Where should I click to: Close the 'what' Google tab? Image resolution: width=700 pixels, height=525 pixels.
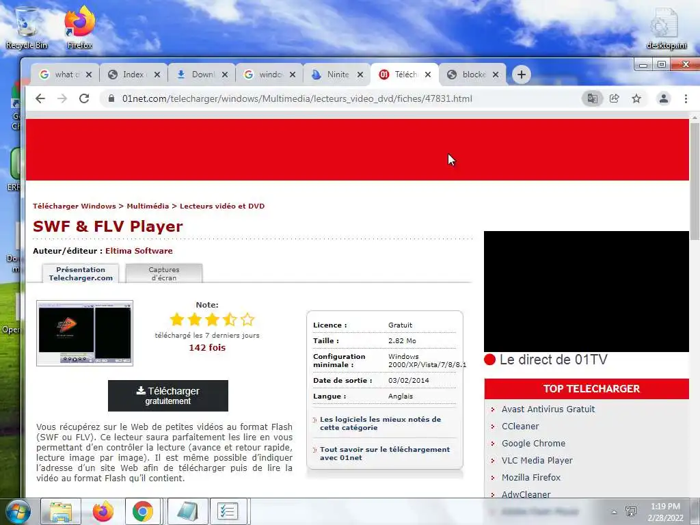tap(89, 75)
